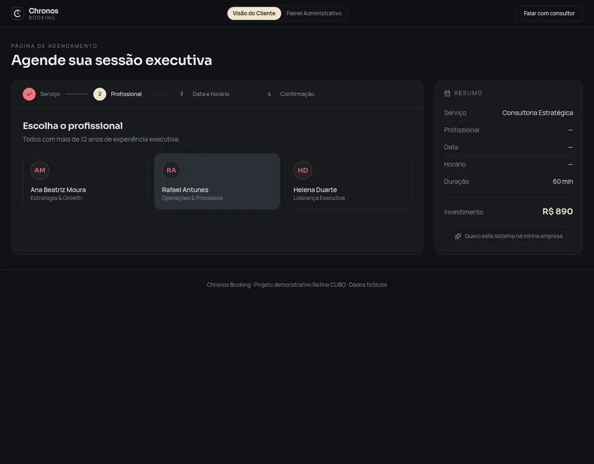Choose professional Ana Beatriz Moura

tap(86, 181)
